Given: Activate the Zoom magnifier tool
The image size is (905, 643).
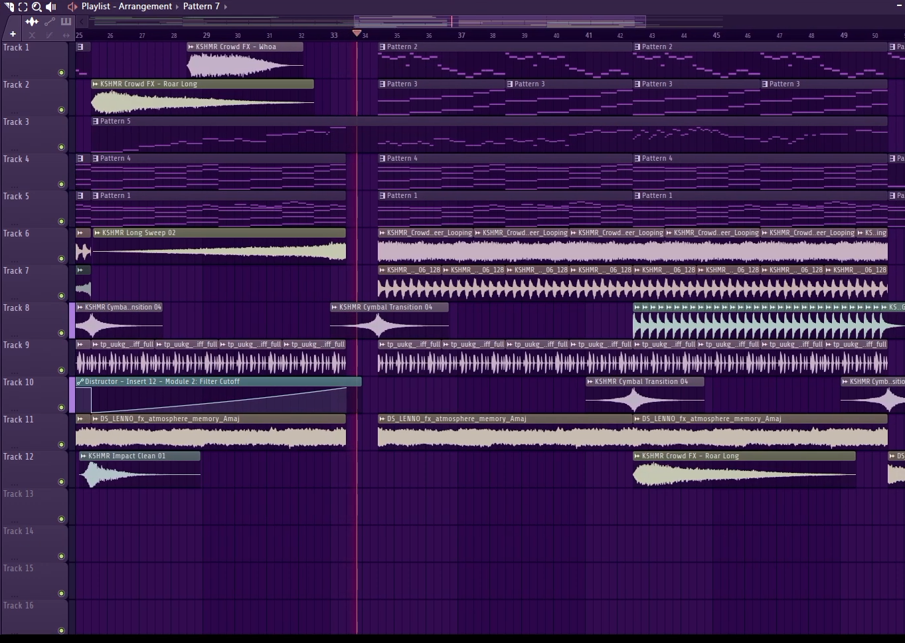Looking at the screenshot, I should (37, 7).
